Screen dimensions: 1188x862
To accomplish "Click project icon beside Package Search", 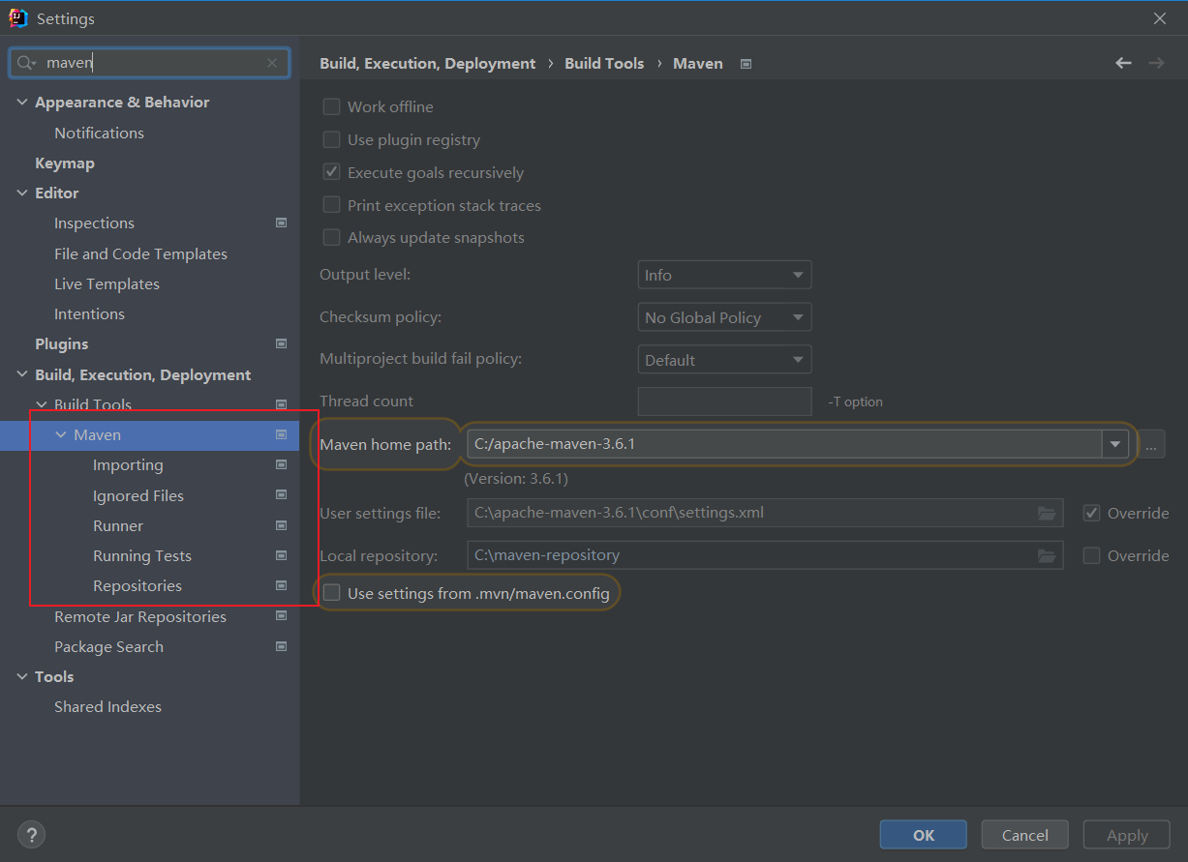I will tap(281, 646).
